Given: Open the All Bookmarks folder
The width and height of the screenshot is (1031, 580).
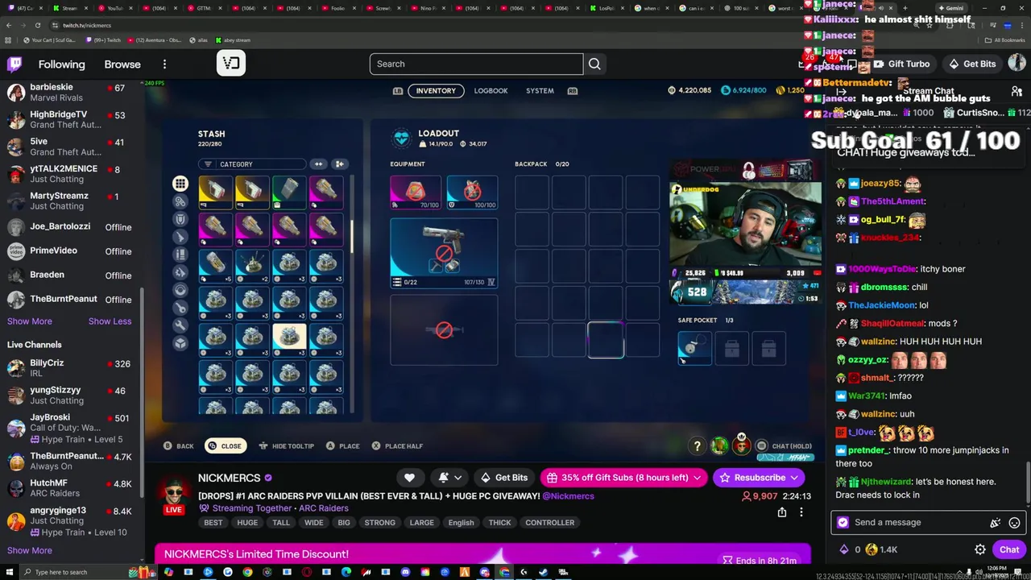Looking at the screenshot, I should coord(1005,39).
